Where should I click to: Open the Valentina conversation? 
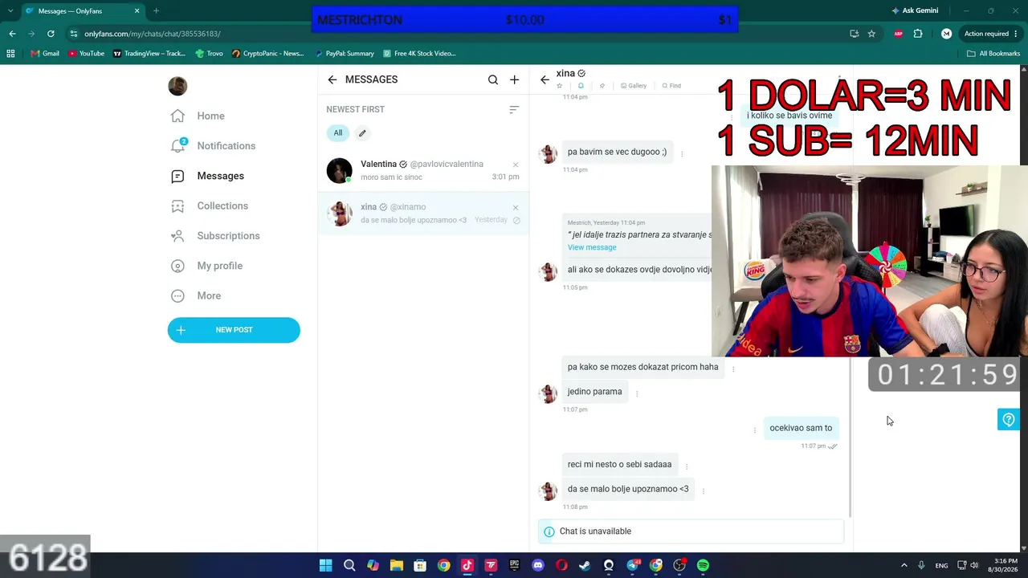(x=423, y=170)
